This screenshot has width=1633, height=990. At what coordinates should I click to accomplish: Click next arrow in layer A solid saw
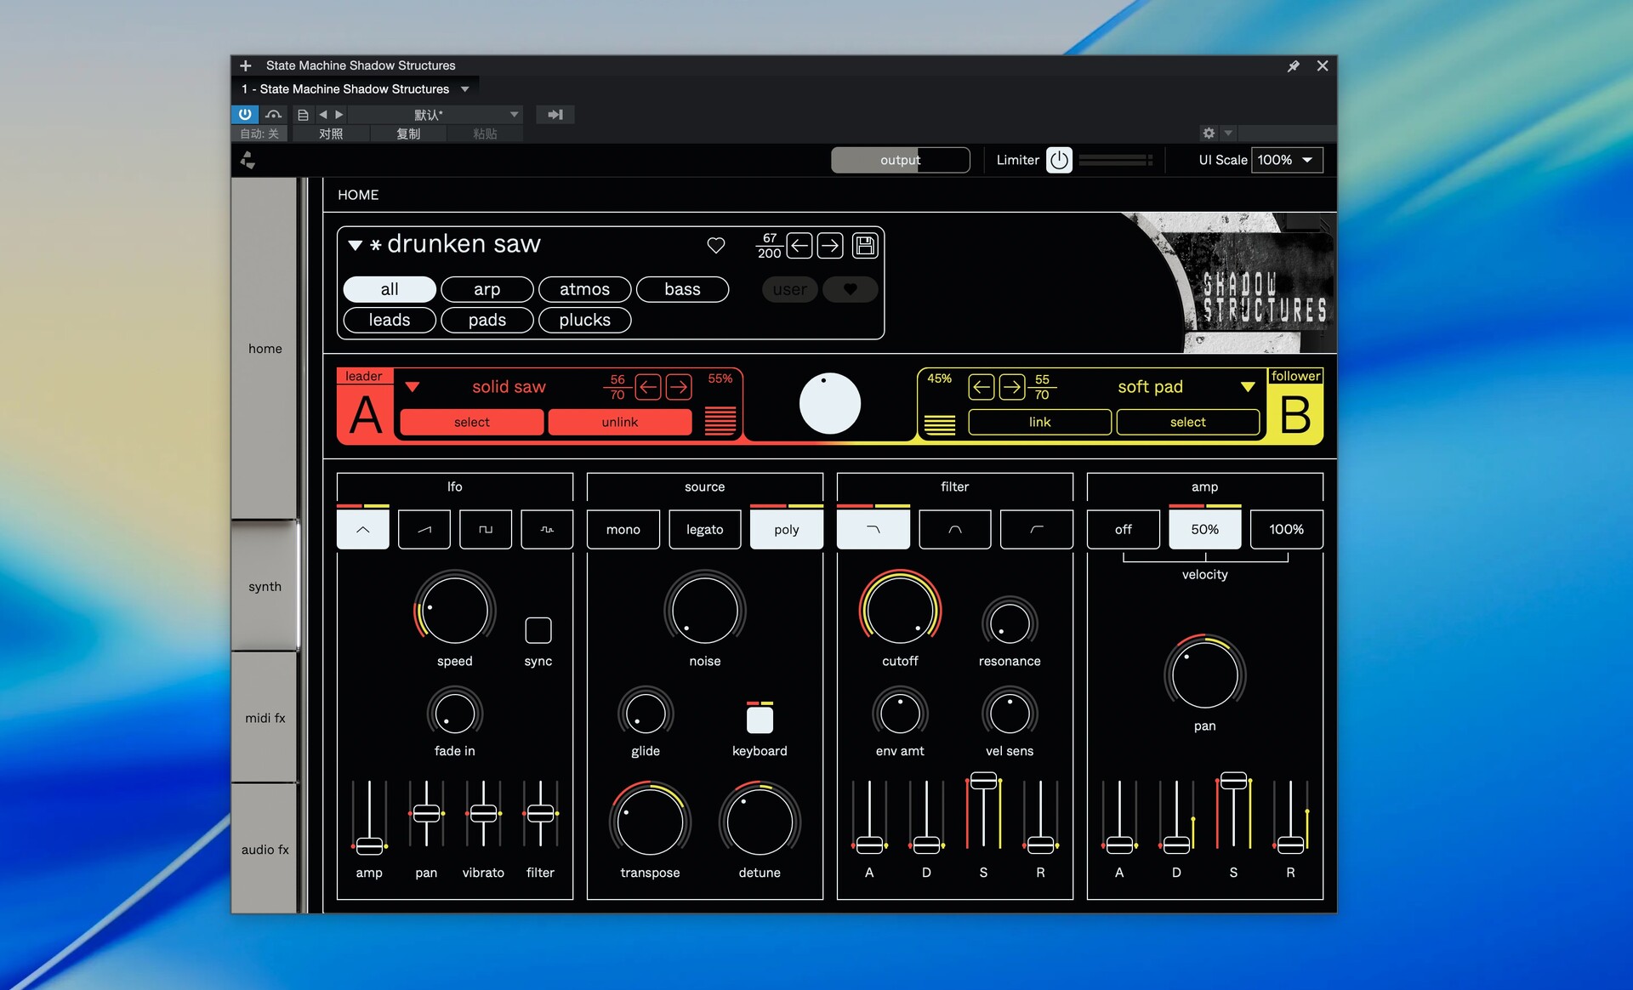tap(679, 387)
